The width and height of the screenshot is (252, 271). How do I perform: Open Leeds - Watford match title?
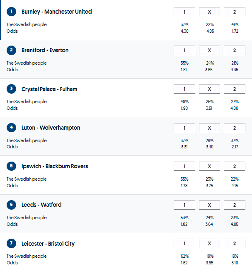click(41, 205)
